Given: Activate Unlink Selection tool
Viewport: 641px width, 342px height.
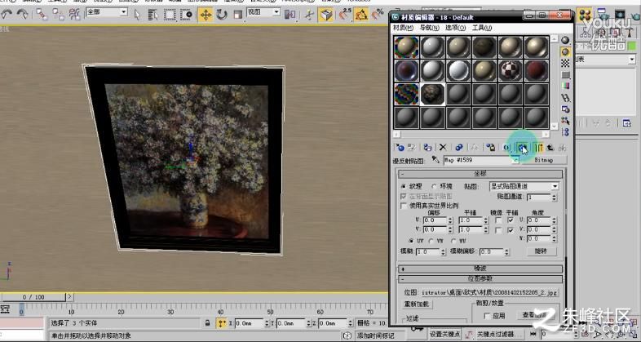Looking at the screenshot, I should point(59,15).
